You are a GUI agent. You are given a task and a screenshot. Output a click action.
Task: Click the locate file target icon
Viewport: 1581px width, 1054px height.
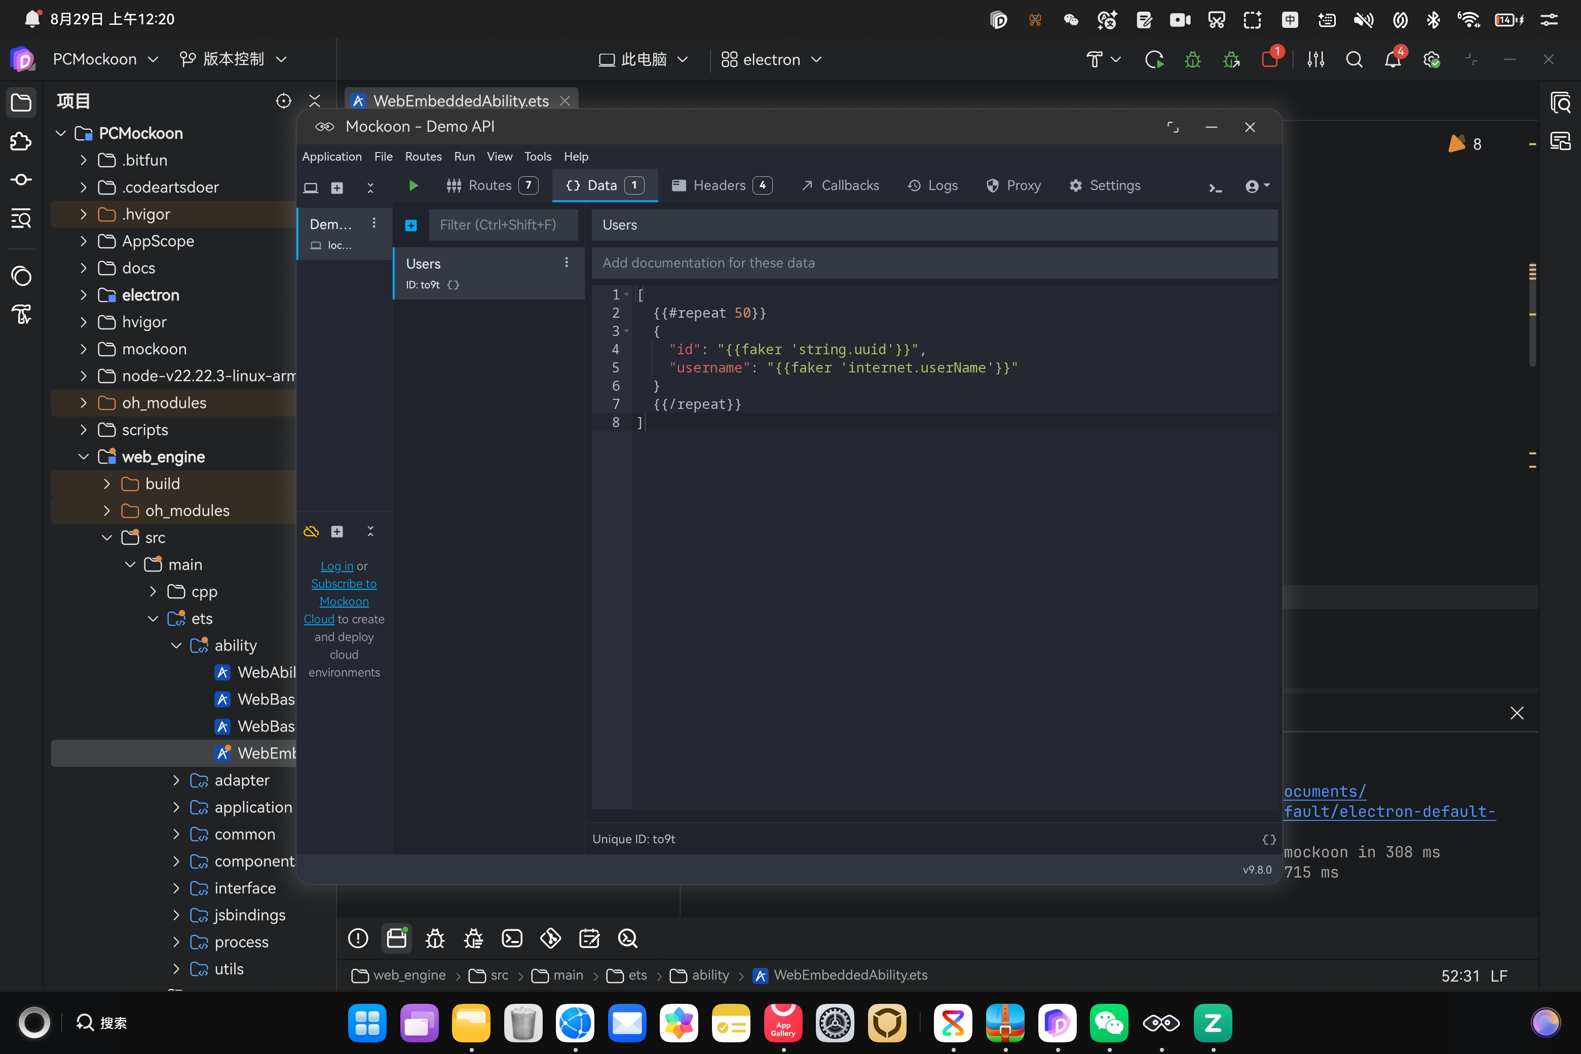point(284,101)
